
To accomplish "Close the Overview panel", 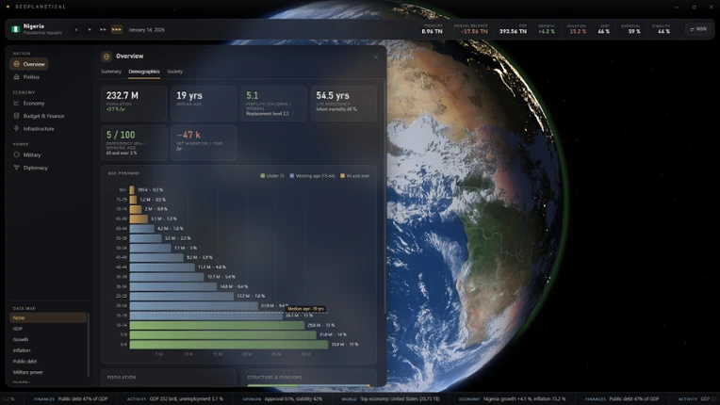I will [376, 57].
